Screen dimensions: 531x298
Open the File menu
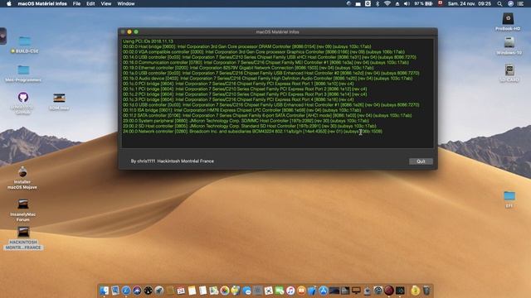pyautogui.click(x=76, y=3)
